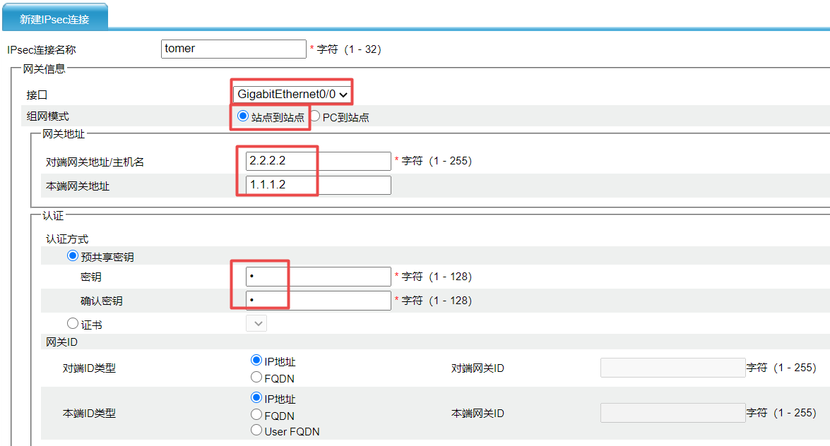Image resolution: width=830 pixels, height=446 pixels.
Task: Click the 接口 dropdown arrow
Action: click(343, 94)
